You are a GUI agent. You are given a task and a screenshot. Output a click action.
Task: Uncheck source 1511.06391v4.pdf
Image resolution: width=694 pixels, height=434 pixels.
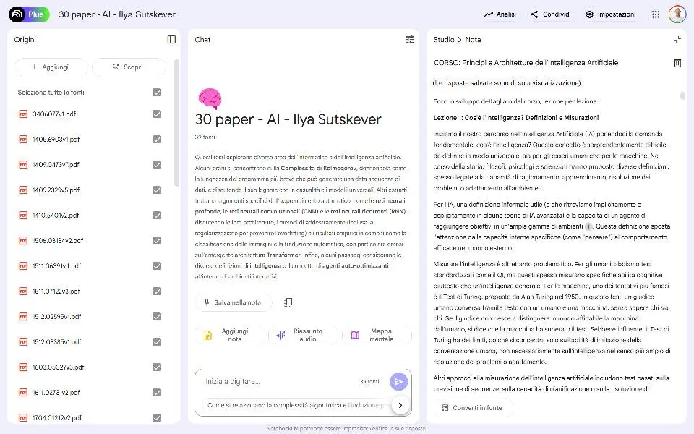157,265
